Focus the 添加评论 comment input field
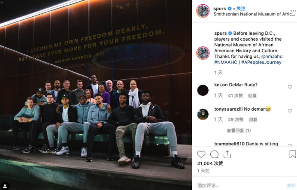 240,185
